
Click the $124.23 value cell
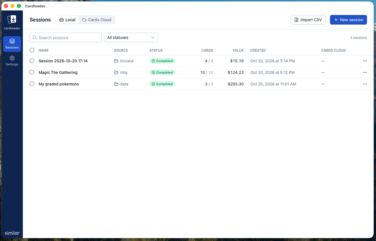coord(235,72)
